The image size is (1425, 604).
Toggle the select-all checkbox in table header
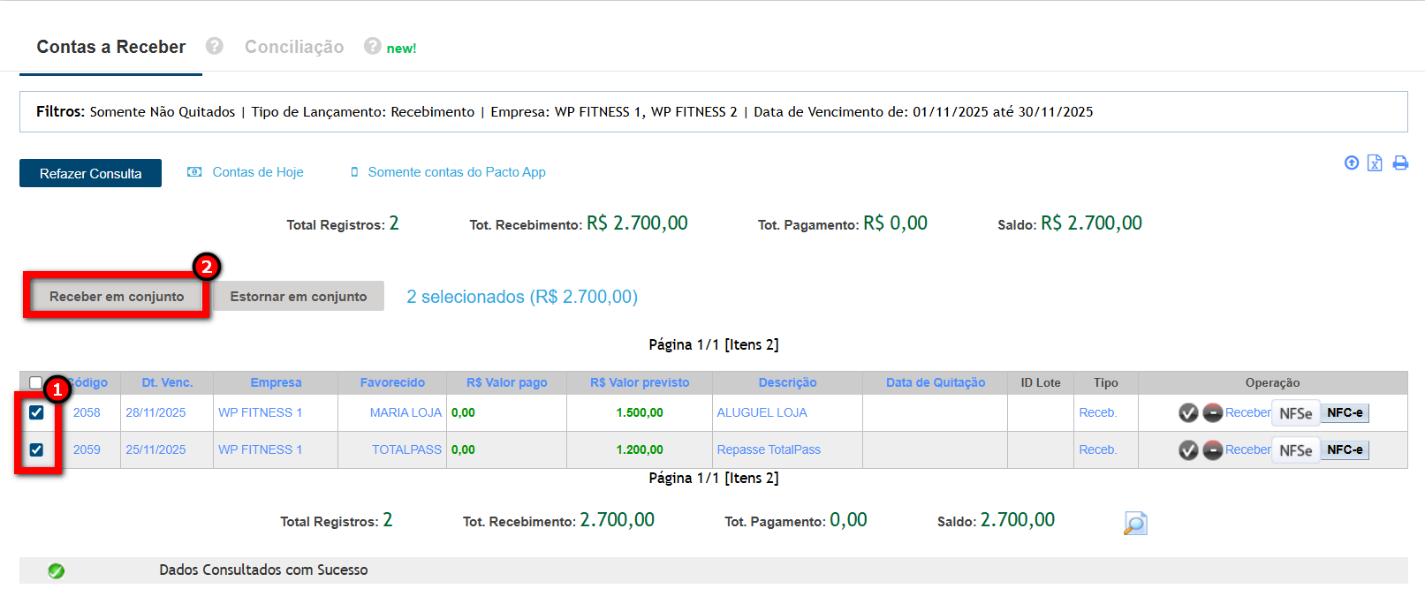point(35,382)
